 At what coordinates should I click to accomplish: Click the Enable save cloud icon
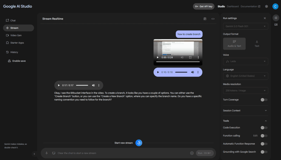pyautogui.click(x=9, y=61)
